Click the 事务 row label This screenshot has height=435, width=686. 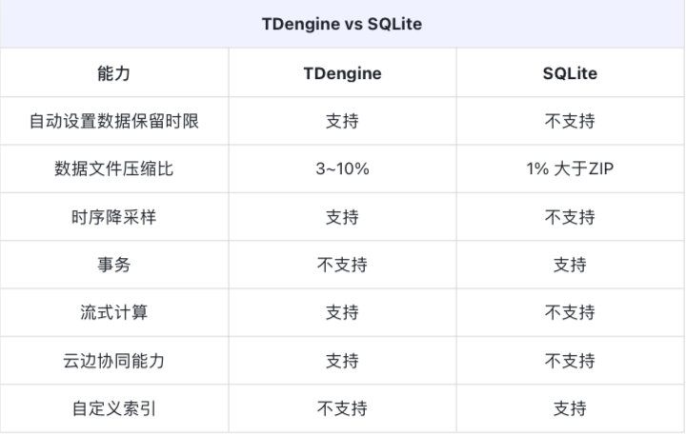(x=113, y=266)
